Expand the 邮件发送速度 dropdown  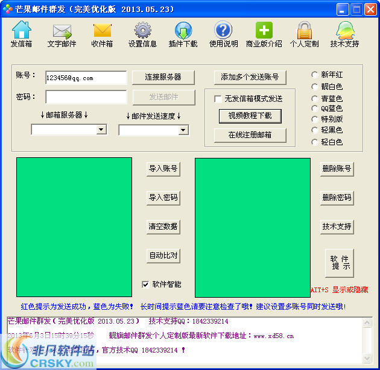183,130
